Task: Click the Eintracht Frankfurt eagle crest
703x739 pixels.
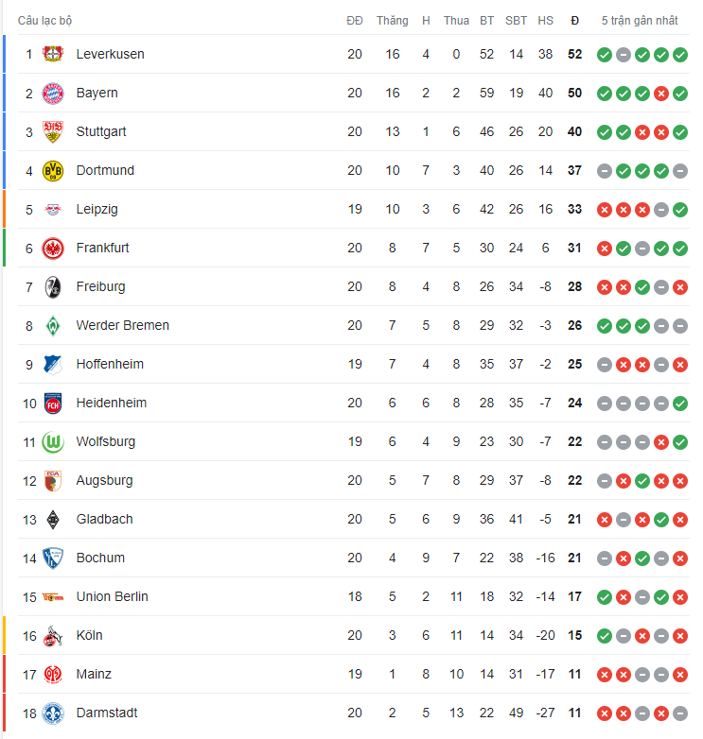Action: (53, 249)
